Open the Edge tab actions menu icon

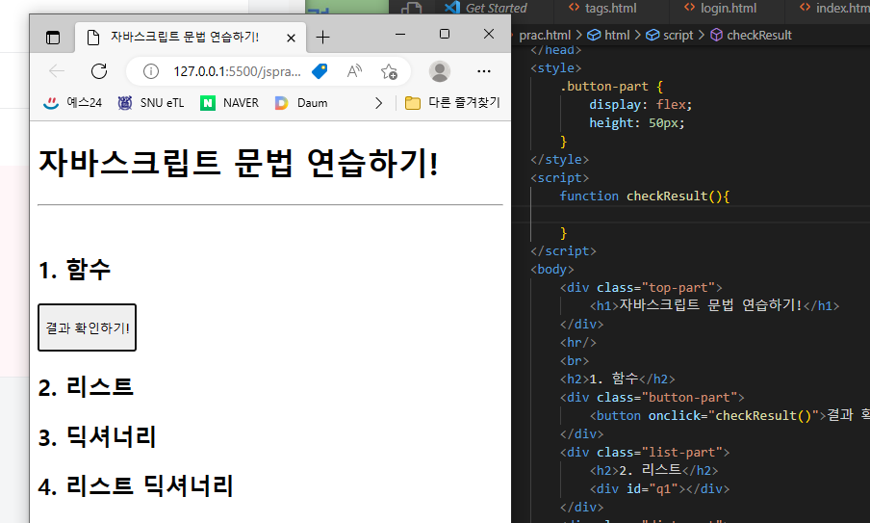pos(53,38)
